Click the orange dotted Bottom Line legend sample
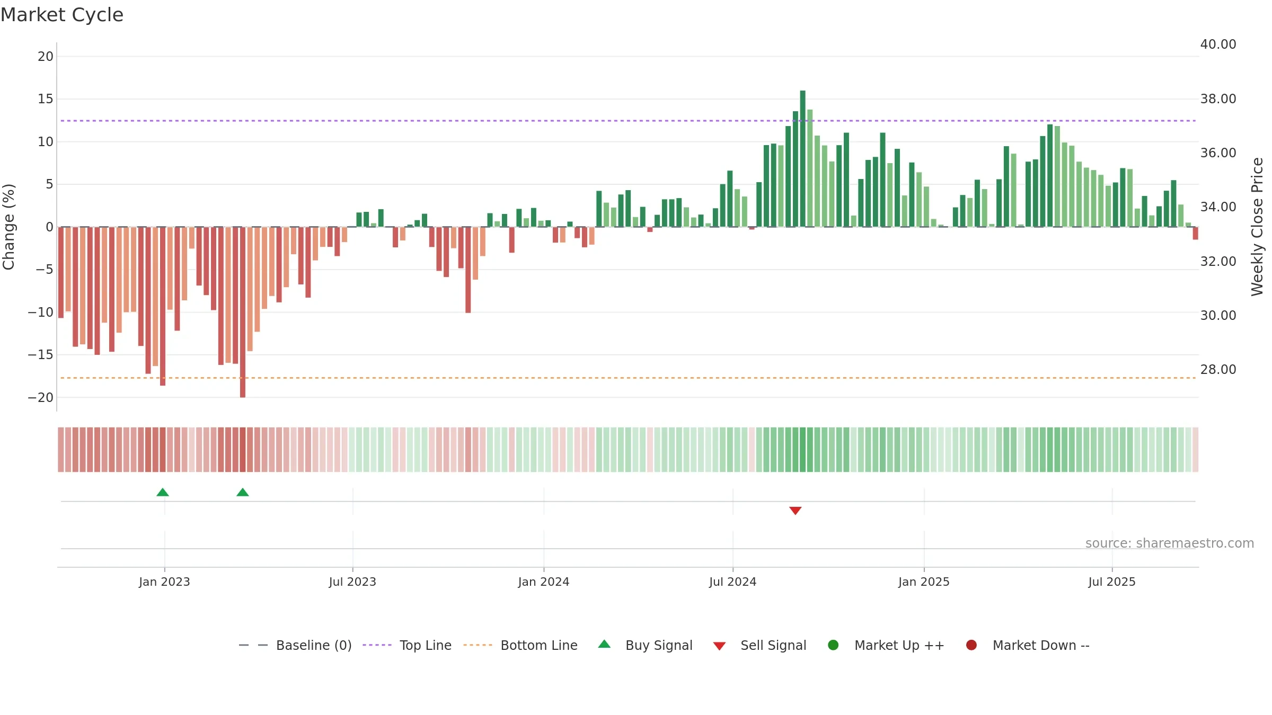Viewport: 1272px width, 715px height. (478, 645)
